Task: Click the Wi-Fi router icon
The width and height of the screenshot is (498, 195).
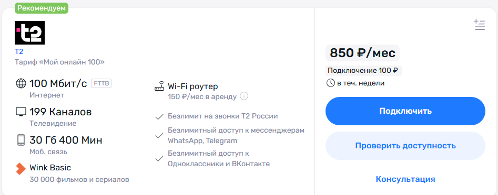Action: point(159,86)
